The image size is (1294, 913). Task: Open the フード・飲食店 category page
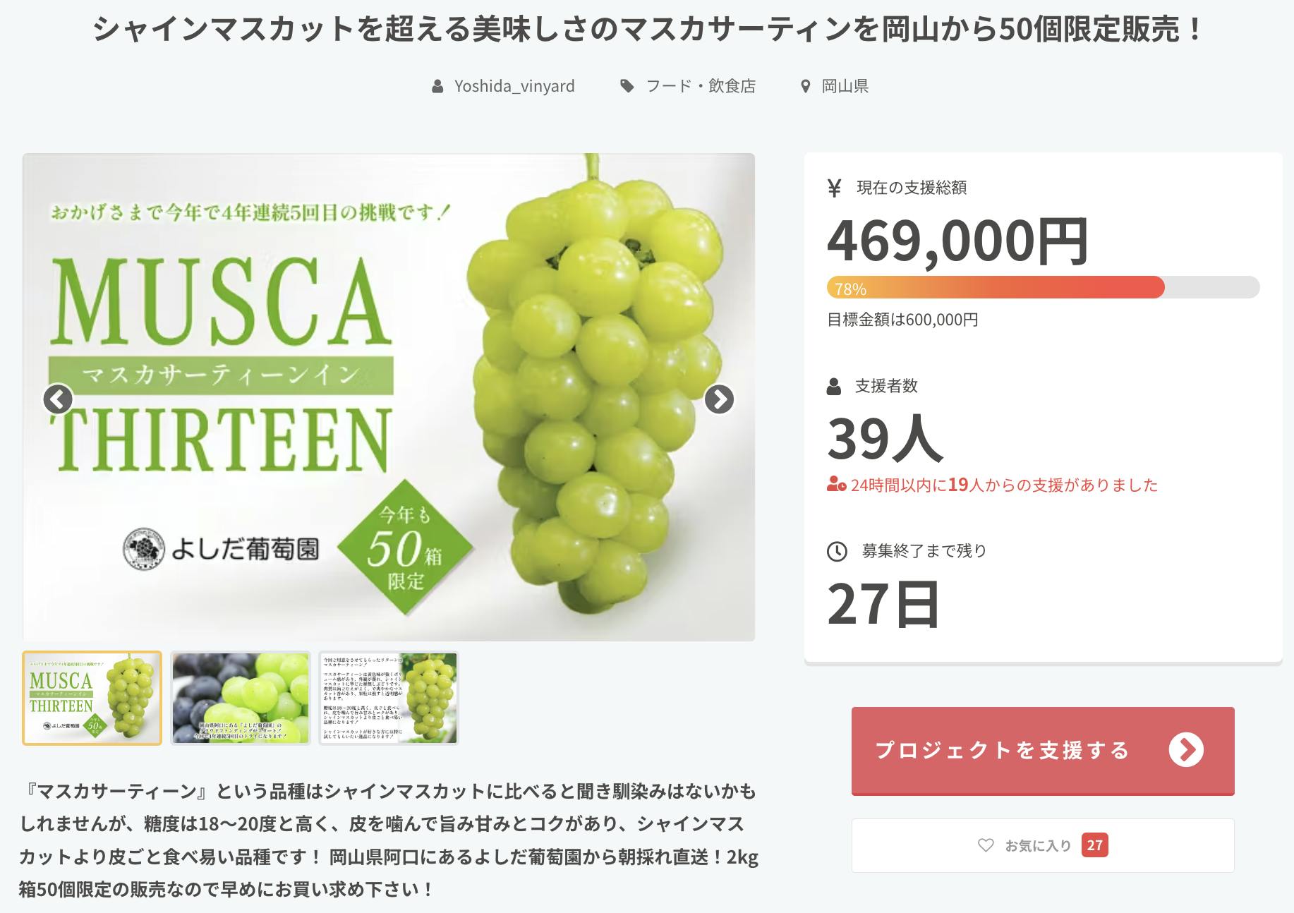coord(701,86)
